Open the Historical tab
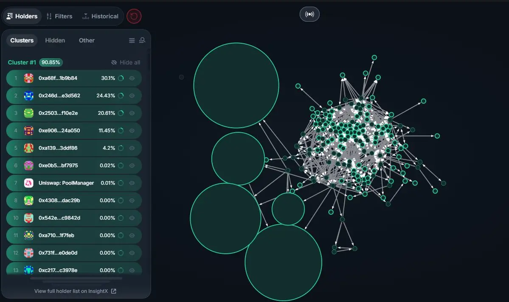 pyautogui.click(x=100, y=16)
